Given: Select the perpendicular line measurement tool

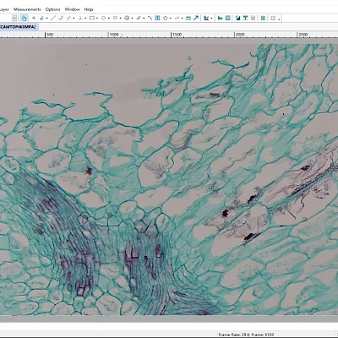Looking at the screenshot, I should click(80, 18).
